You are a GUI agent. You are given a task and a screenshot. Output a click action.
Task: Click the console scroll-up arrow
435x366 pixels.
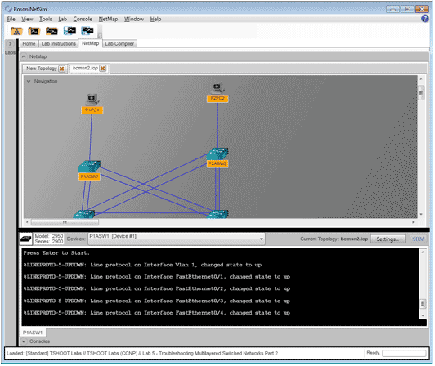pyautogui.click(x=423, y=252)
